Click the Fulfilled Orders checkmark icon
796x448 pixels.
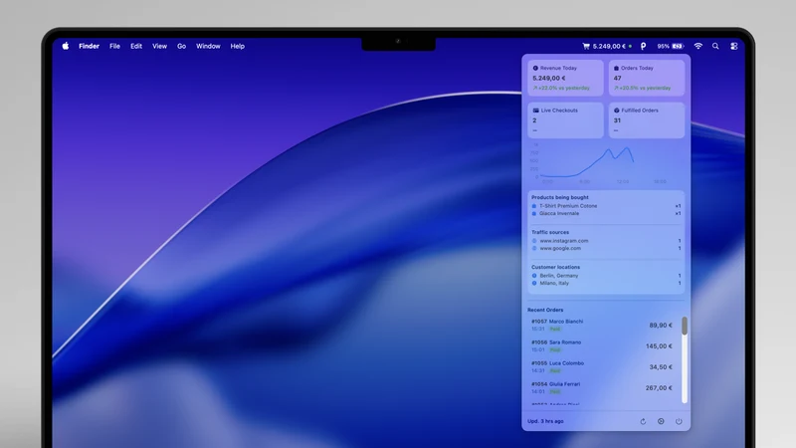pyautogui.click(x=617, y=111)
